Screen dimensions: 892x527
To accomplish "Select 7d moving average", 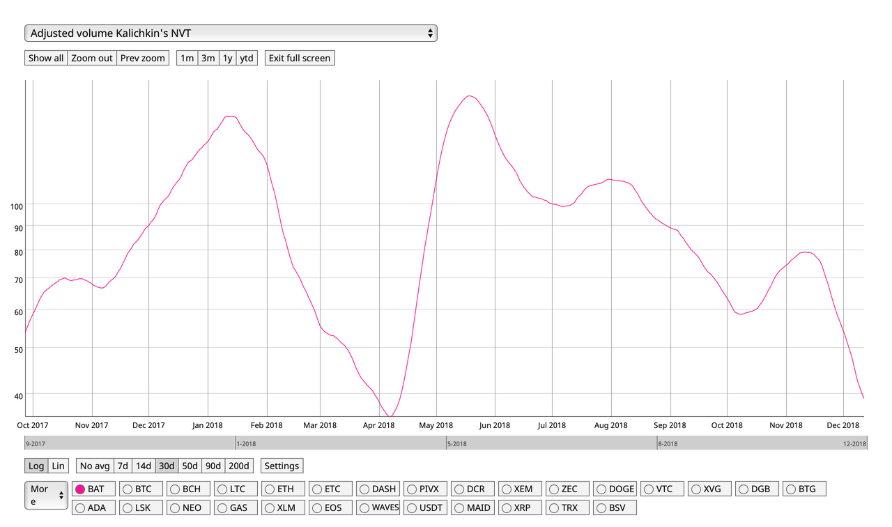I will [x=123, y=466].
